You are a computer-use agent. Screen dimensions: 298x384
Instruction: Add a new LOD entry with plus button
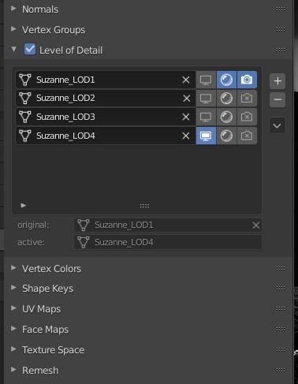(x=278, y=81)
